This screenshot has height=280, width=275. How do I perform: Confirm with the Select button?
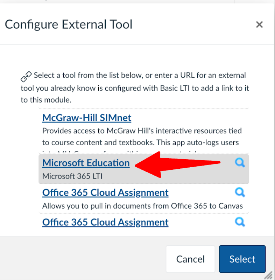(242, 259)
